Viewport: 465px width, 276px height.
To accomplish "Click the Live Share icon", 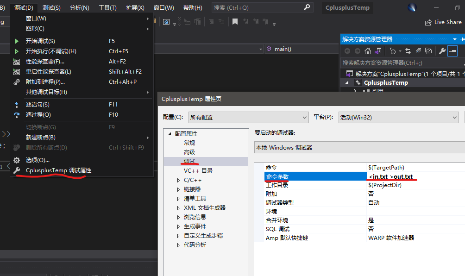I will pyautogui.click(x=428, y=23).
